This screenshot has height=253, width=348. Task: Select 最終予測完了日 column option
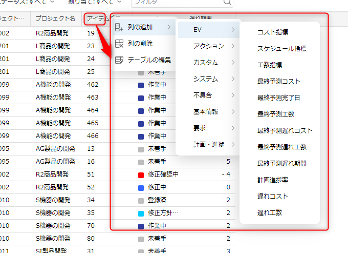(279, 98)
